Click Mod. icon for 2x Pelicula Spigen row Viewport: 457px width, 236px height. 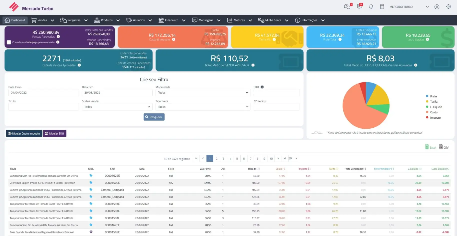click(x=91, y=183)
